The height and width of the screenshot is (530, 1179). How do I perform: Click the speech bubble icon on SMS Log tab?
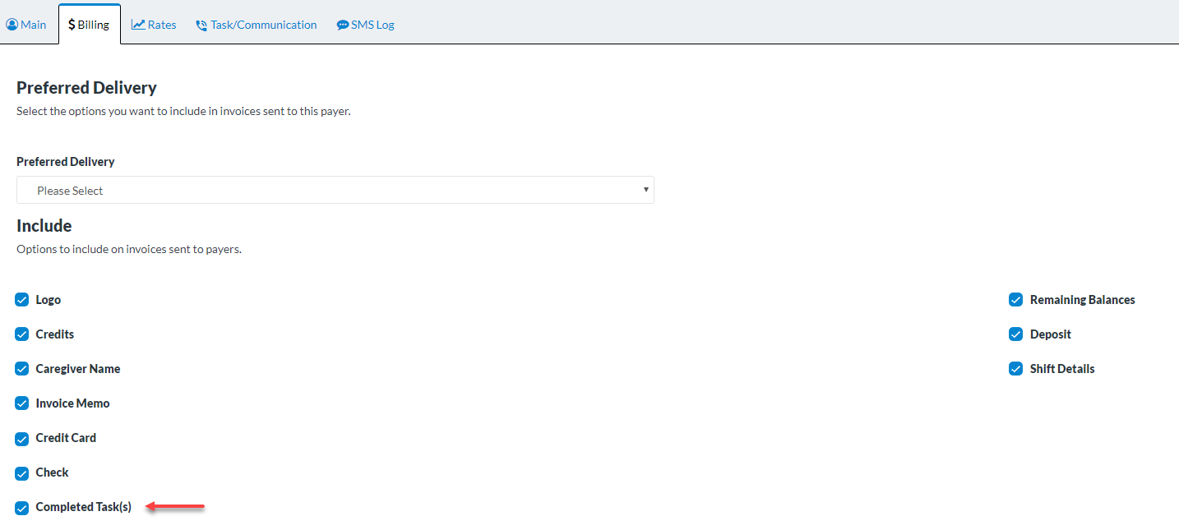(x=341, y=25)
